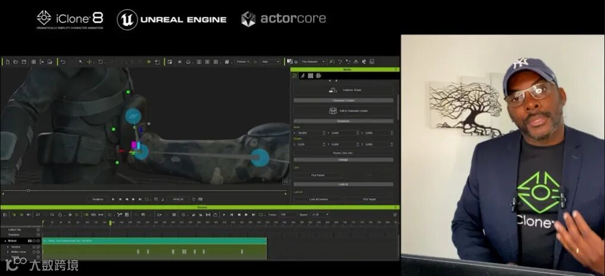Screen dimensions: 605x276
Task: Click the Move X stepper arrows
Action: pos(324,132)
